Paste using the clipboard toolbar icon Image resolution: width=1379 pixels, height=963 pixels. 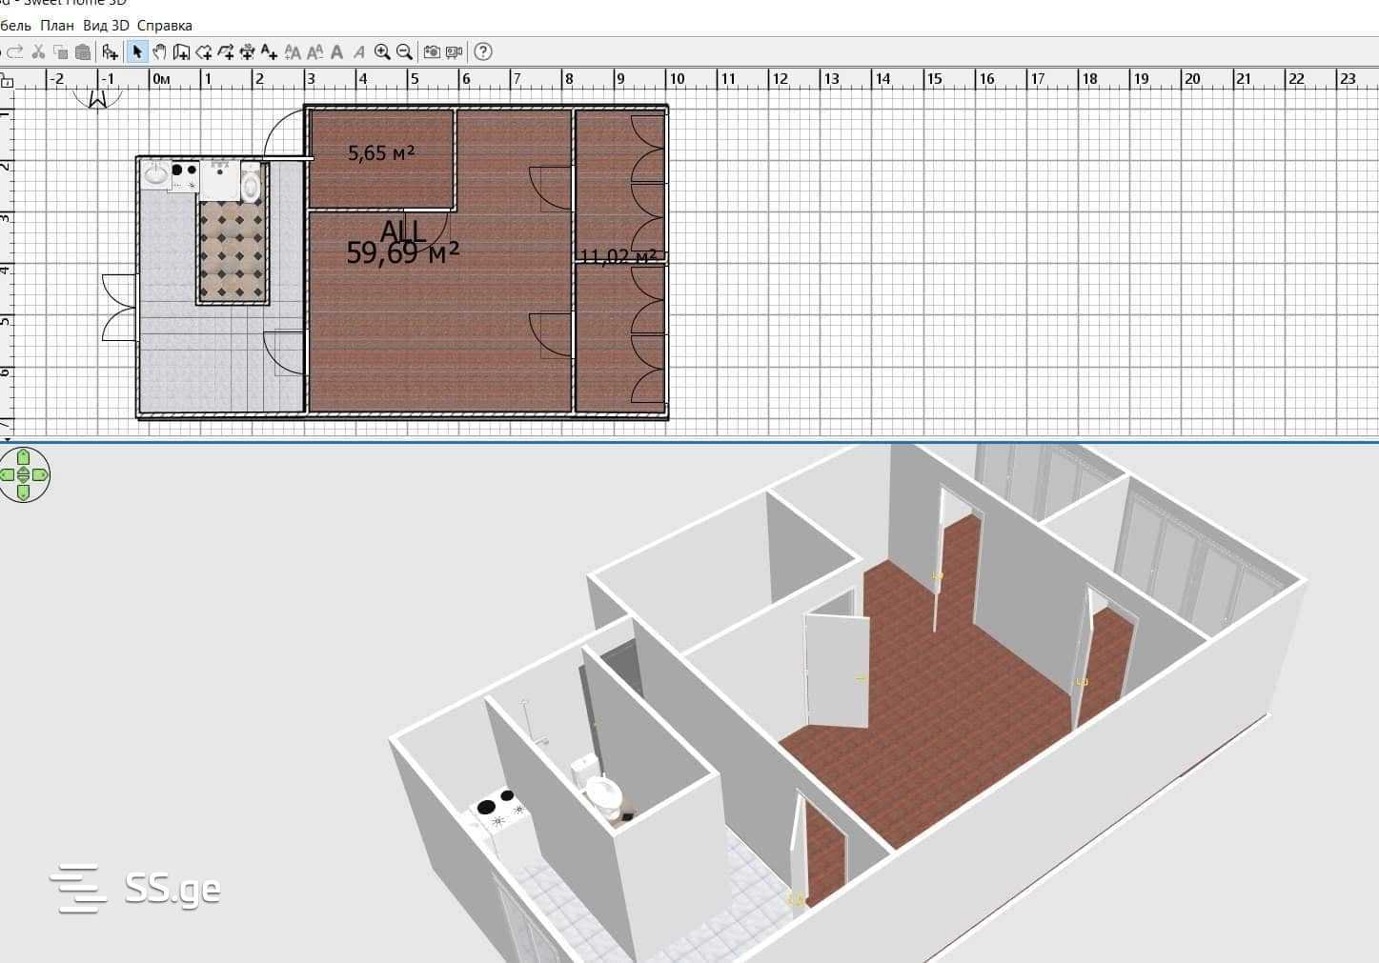[83, 52]
